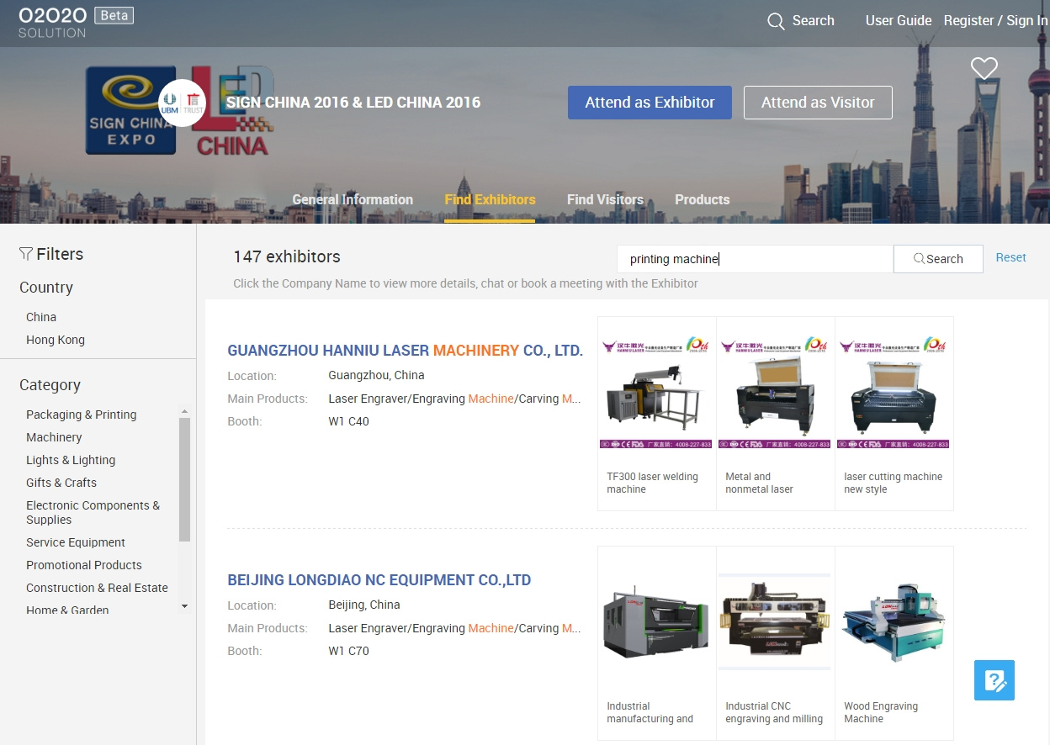Click location Beijing, China
1050x745 pixels.
coord(364,605)
